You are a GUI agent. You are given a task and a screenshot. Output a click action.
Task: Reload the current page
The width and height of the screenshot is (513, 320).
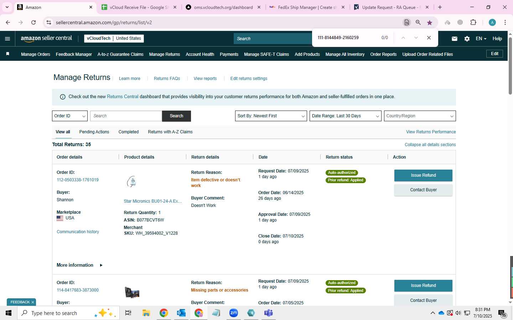click(33, 22)
